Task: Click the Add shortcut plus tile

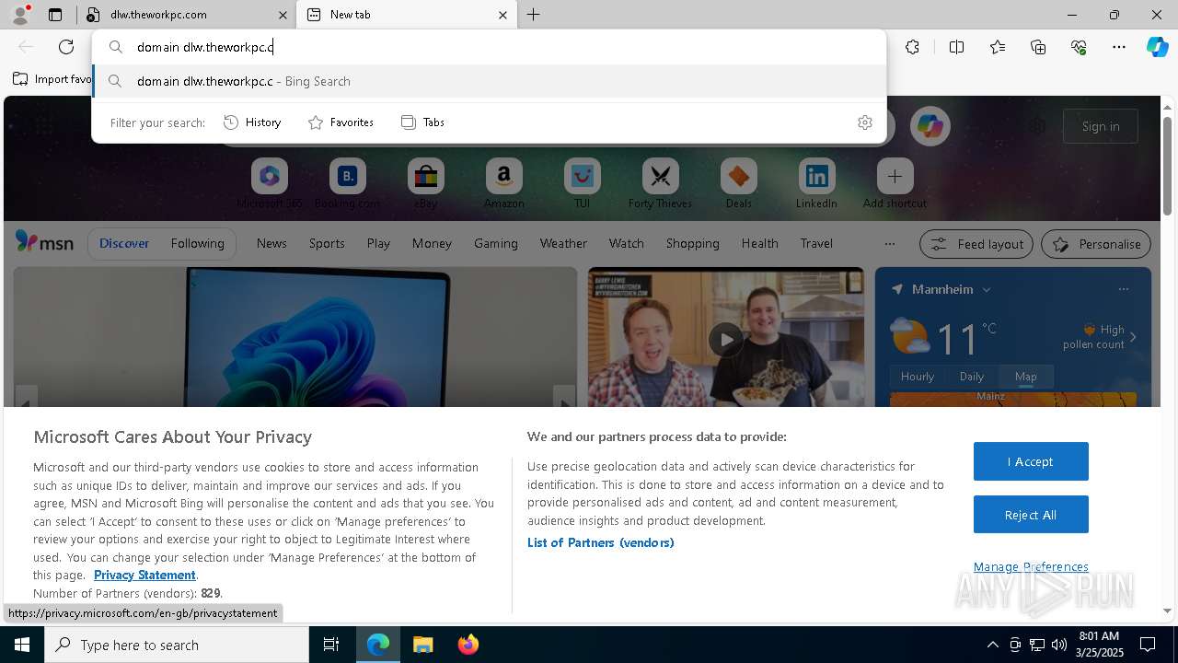Action: (x=895, y=183)
